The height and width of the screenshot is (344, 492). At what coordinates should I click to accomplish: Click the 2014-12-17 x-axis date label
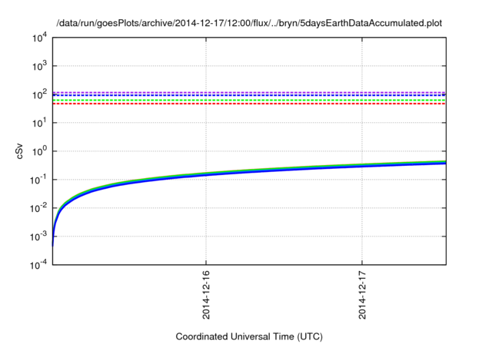tap(362, 295)
